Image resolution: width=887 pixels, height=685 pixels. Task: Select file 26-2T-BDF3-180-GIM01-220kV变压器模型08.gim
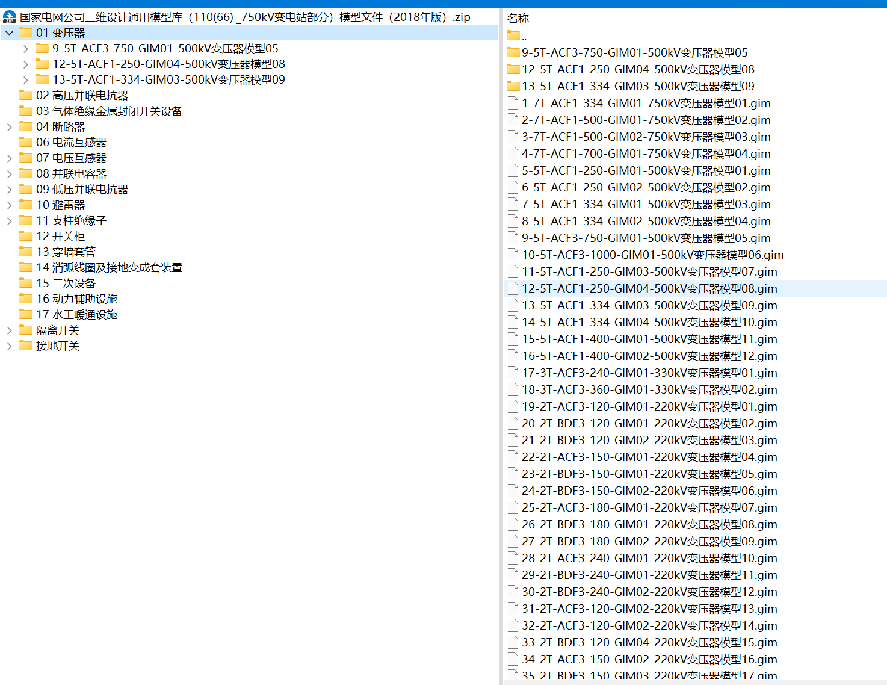pos(649,524)
